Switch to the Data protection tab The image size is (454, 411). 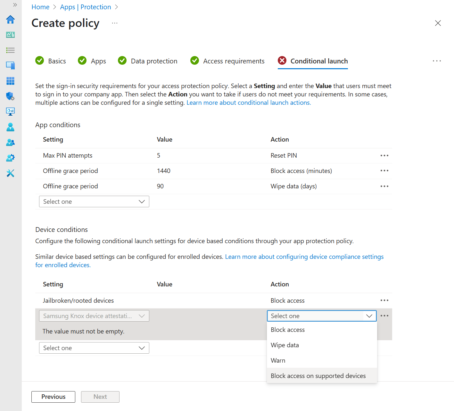pyautogui.click(x=154, y=61)
